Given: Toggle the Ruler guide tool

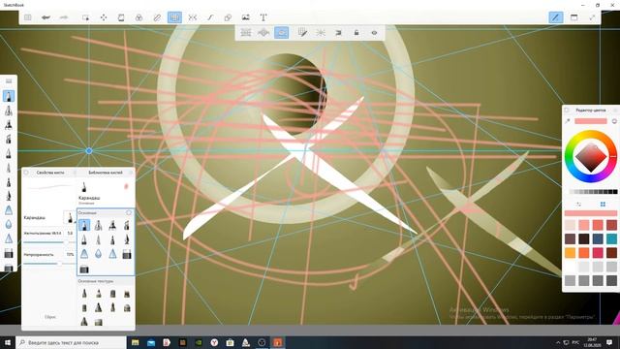Looking at the screenshot, I should [x=157, y=17].
